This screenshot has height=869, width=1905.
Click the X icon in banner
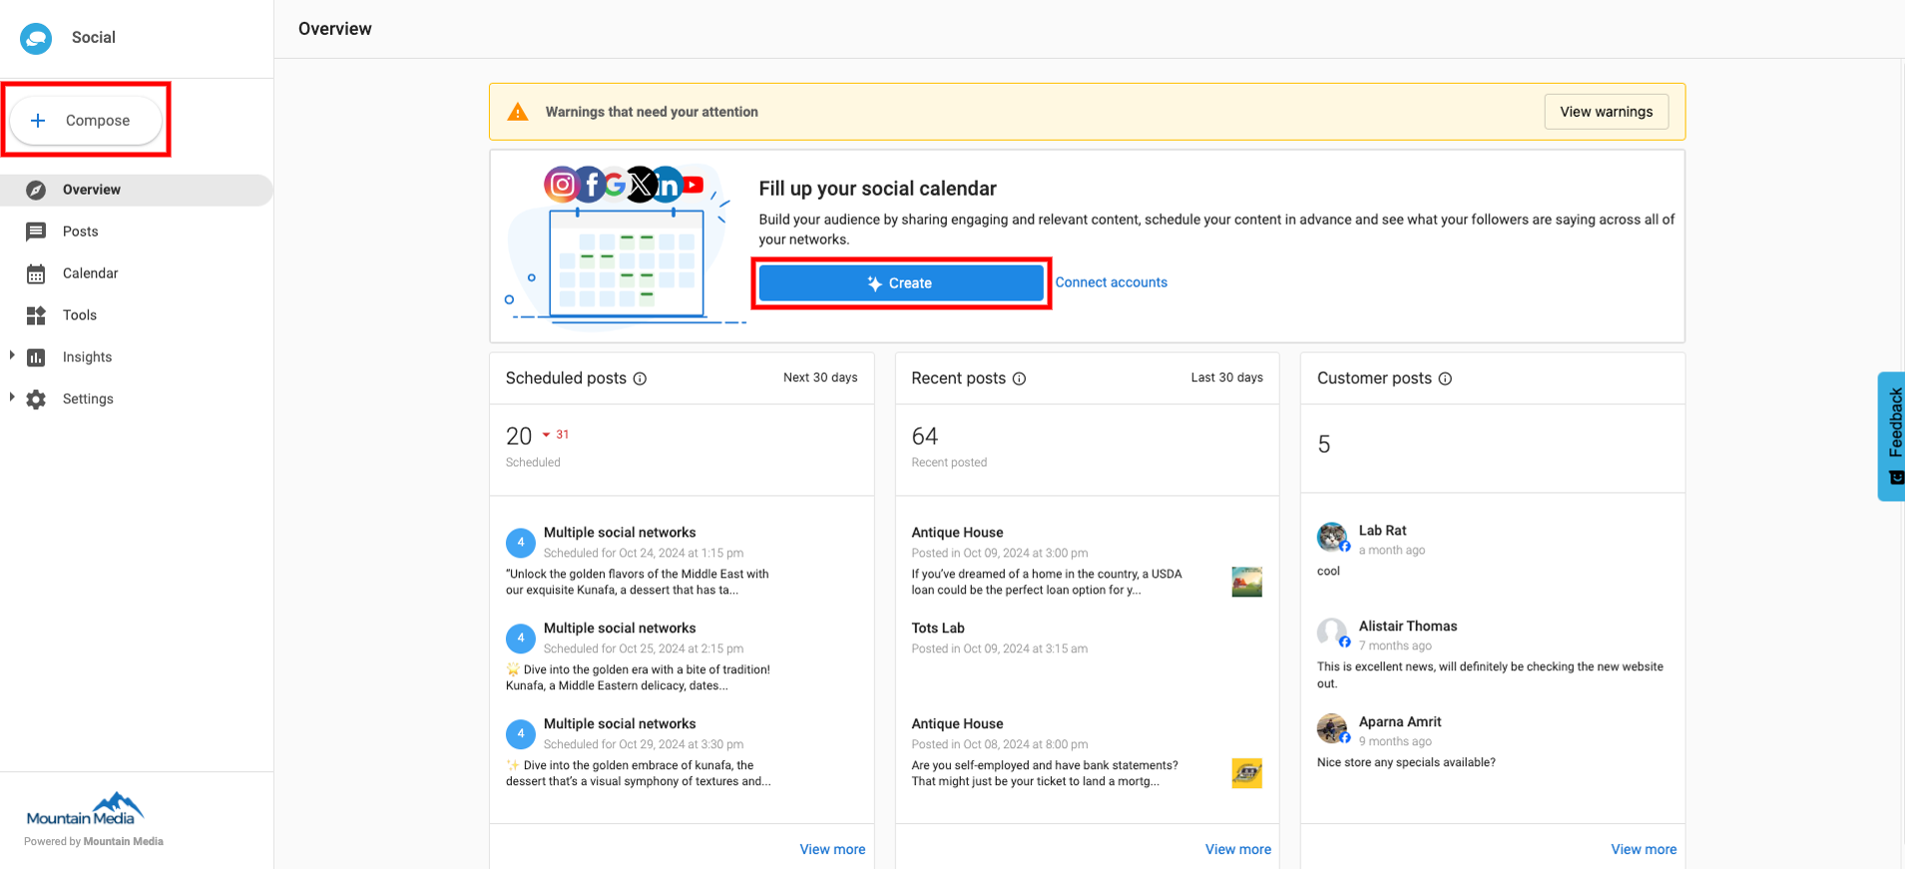(641, 185)
